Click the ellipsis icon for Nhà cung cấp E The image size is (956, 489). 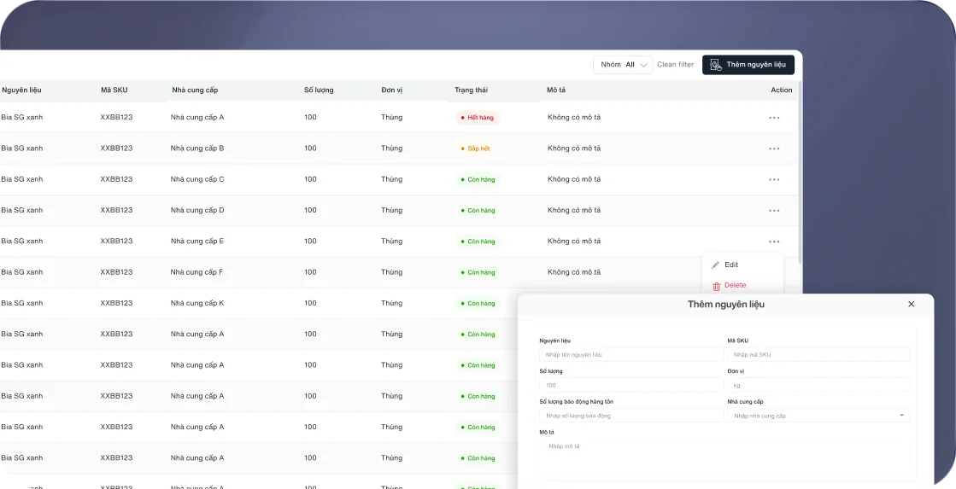[774, 242]
